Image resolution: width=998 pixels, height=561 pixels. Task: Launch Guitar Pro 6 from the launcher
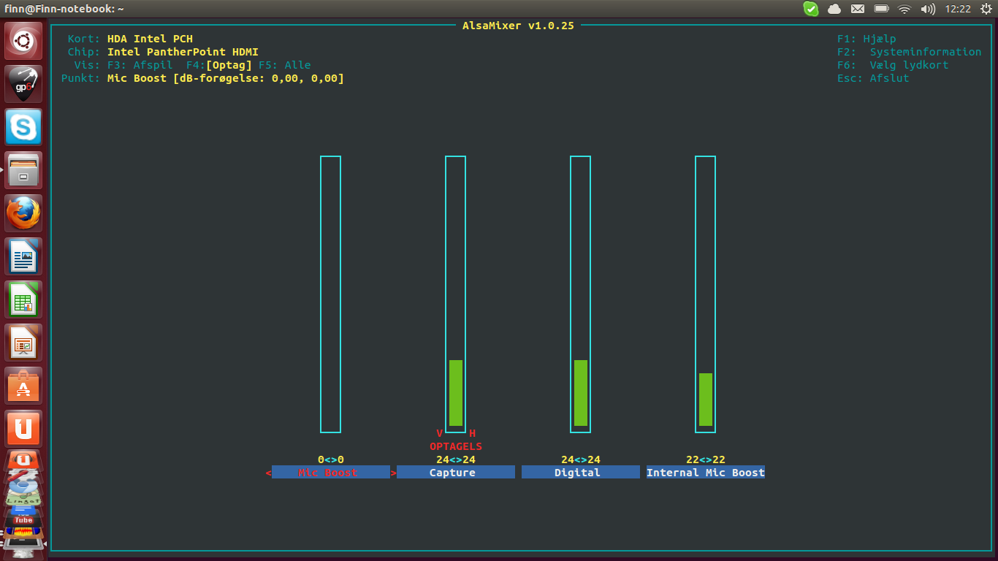[23, 84]
